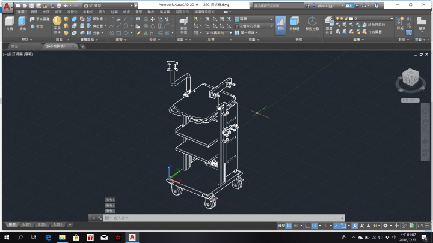Open the workspace switching gear menu
Image resolution: width=433 pixels, height=243 pixels.
pos(387,226)
